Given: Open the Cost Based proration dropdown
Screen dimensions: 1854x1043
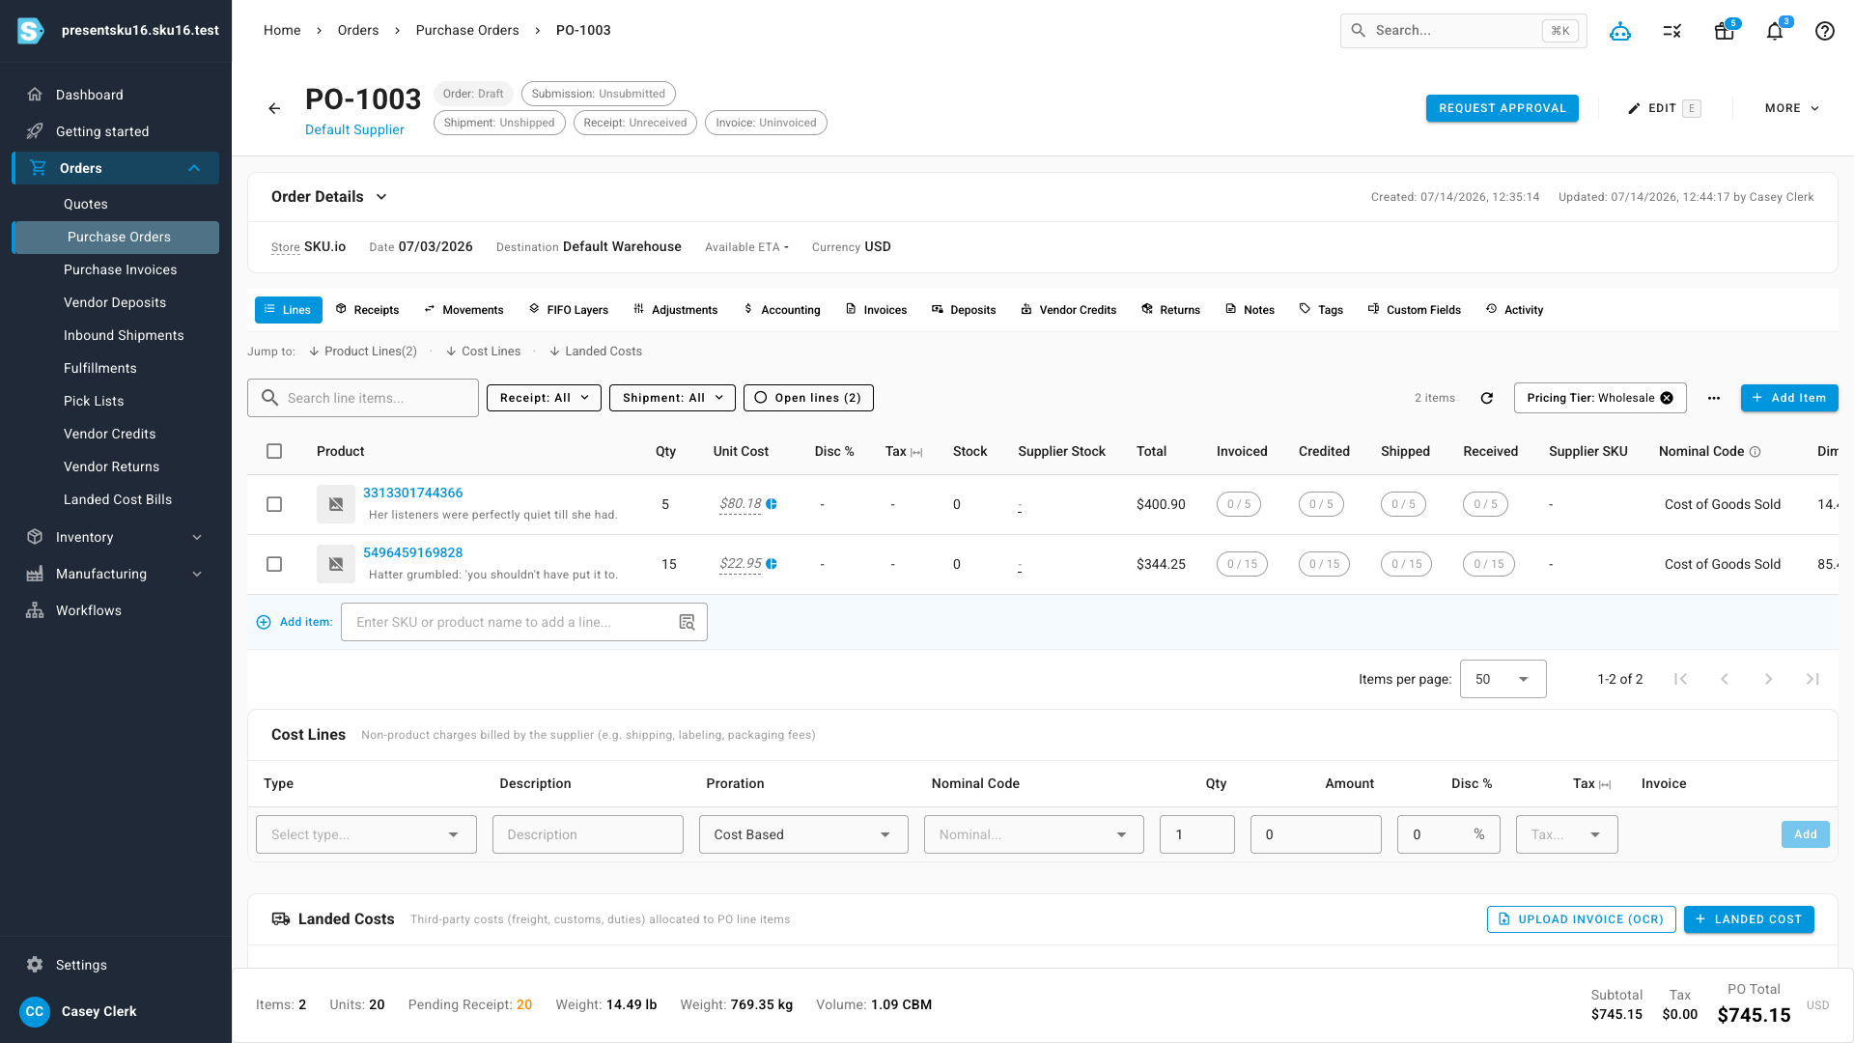Looking at the screenshot, I should tap(803, 834).
